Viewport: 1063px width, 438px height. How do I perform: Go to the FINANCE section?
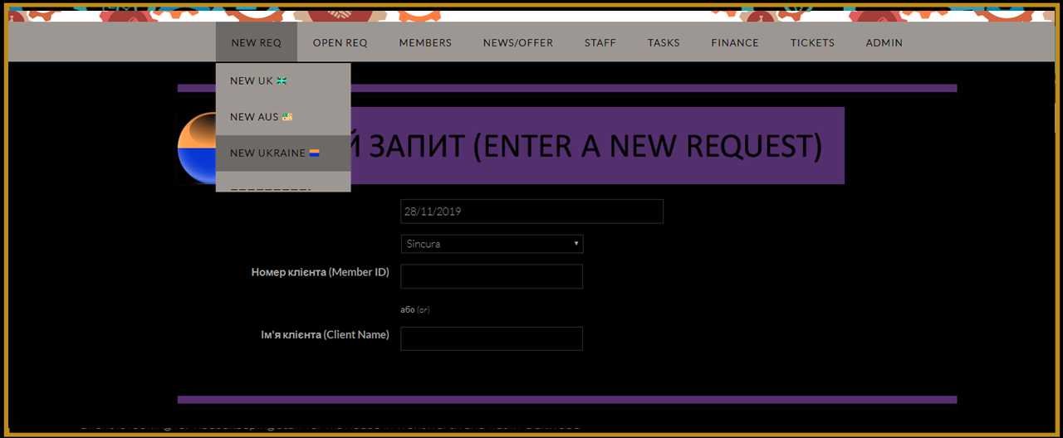[x=734, y=42]
